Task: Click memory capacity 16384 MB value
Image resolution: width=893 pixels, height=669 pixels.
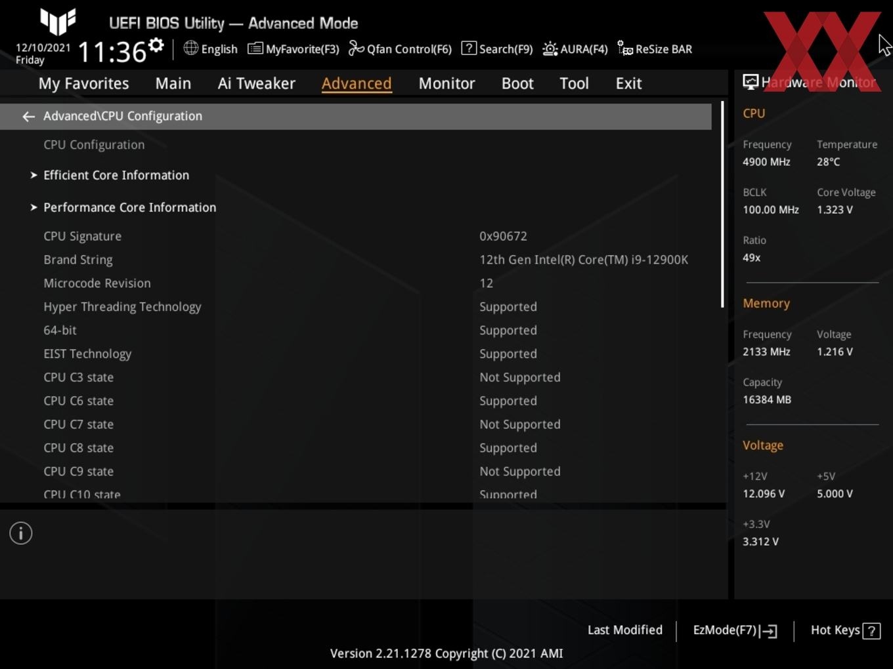Action: [767, 399]
